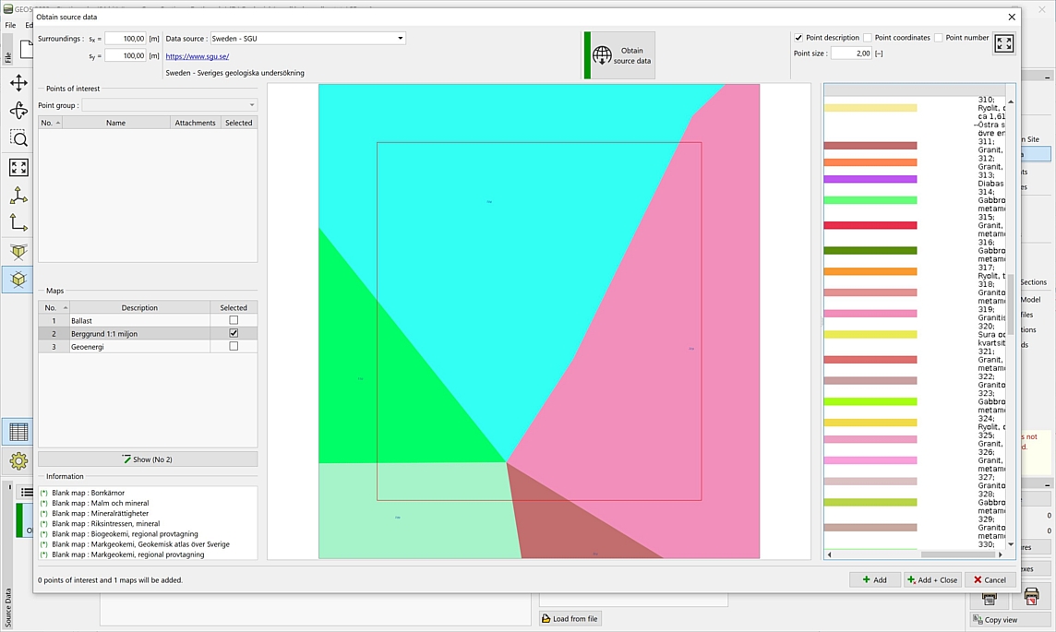The image size is (1056, 632).
Task: Click the Obtain source data globe button
Action: point(620,55)
